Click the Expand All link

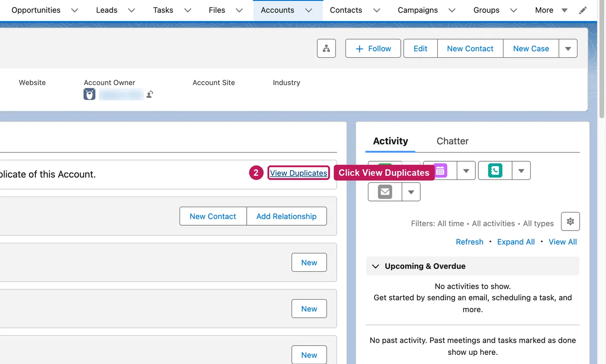click(x=516, y=242)
